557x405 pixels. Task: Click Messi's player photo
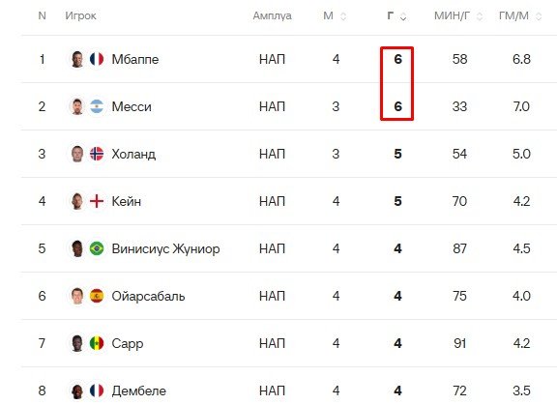(77, 106)
